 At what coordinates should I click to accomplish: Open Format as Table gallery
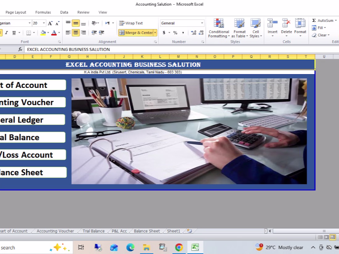(239, 28)
